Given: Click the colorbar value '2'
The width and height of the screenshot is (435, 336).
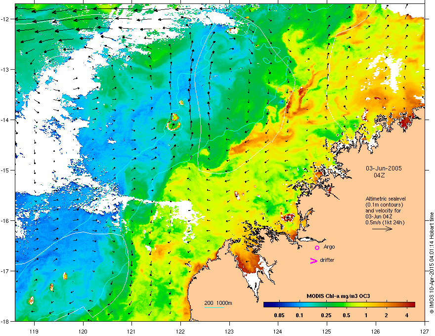Looking at the screenshot, I should point(387,315).
